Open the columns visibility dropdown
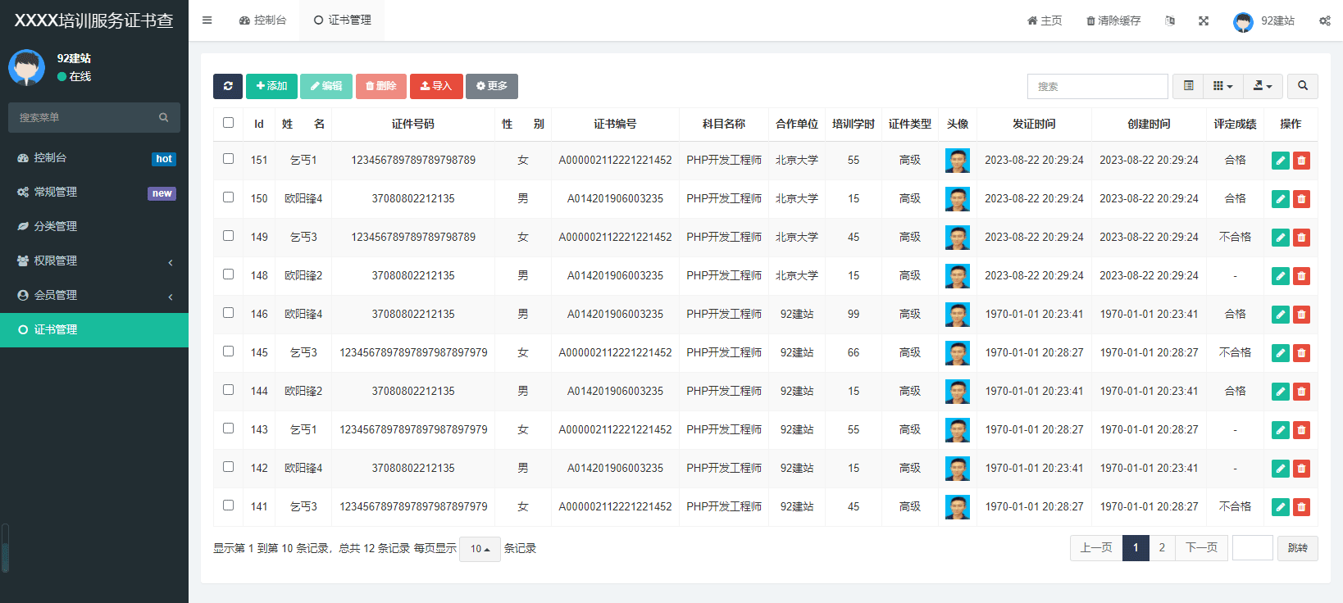Image resolution: width=1343 pixels, height=603 pixels. [1222, 86]
